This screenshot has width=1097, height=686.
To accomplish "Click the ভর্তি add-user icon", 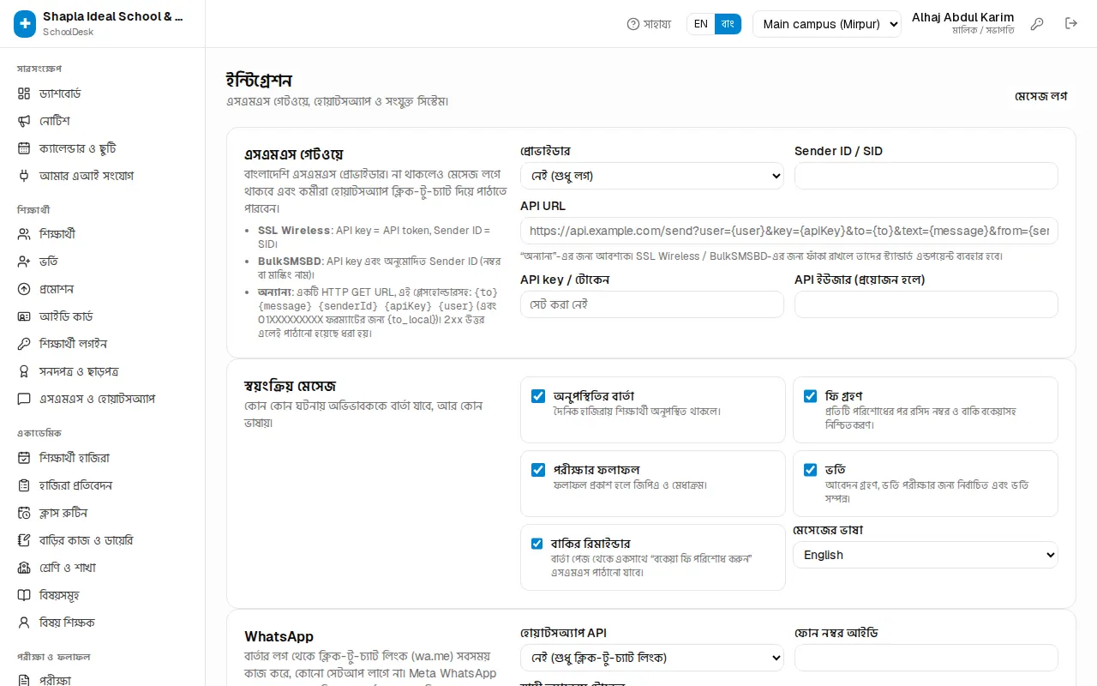I will (x=24, y=262).
